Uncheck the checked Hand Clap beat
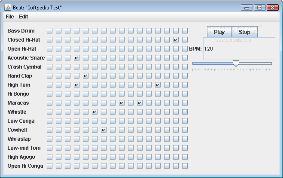 85,76
